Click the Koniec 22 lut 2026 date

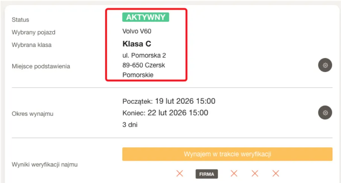165,113
